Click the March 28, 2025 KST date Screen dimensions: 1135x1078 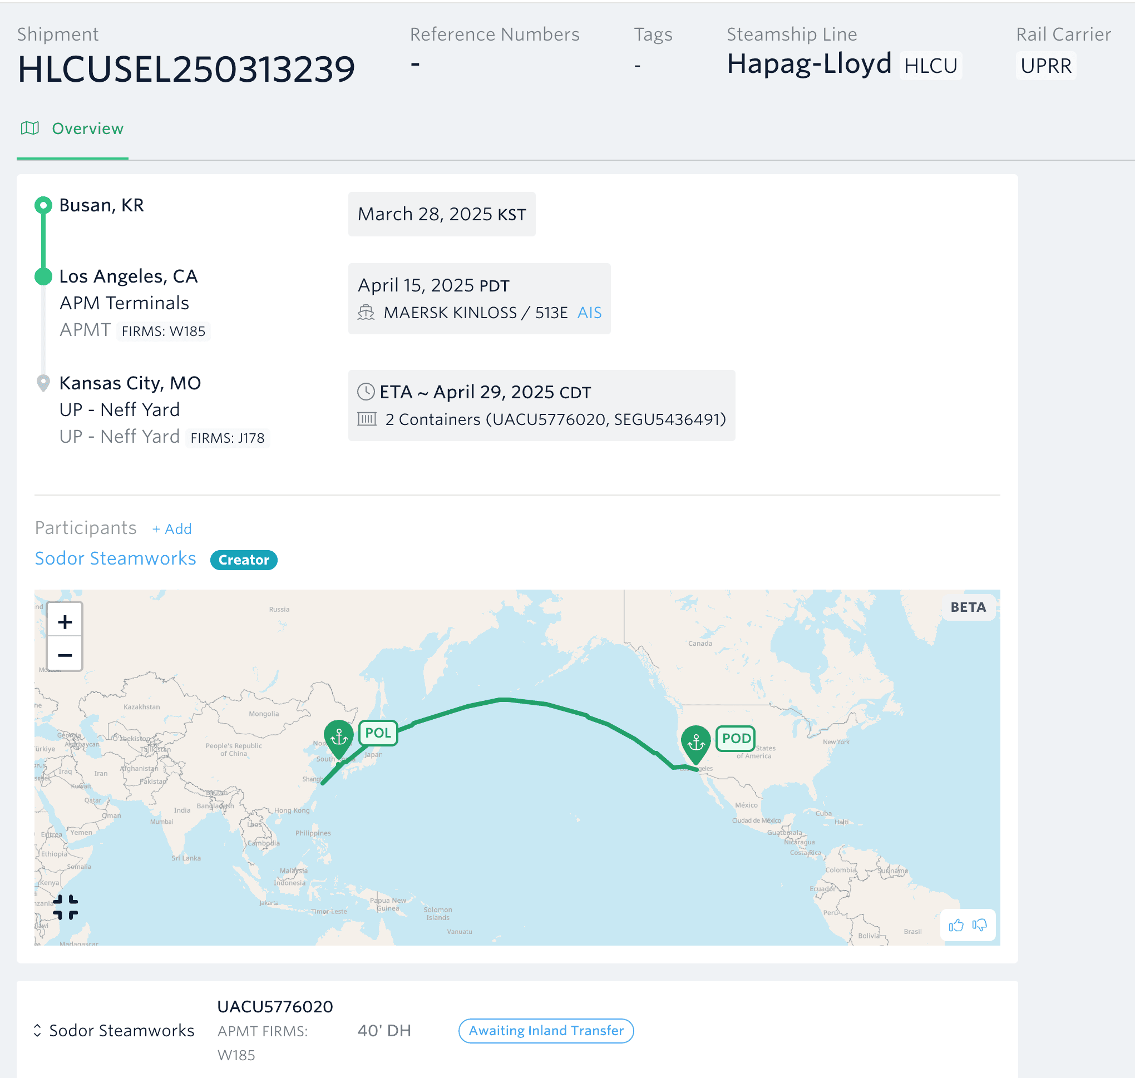click(x=442, y=214)
